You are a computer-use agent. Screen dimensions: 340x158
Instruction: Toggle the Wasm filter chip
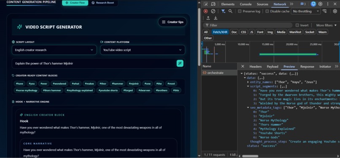tap(322, 32)
